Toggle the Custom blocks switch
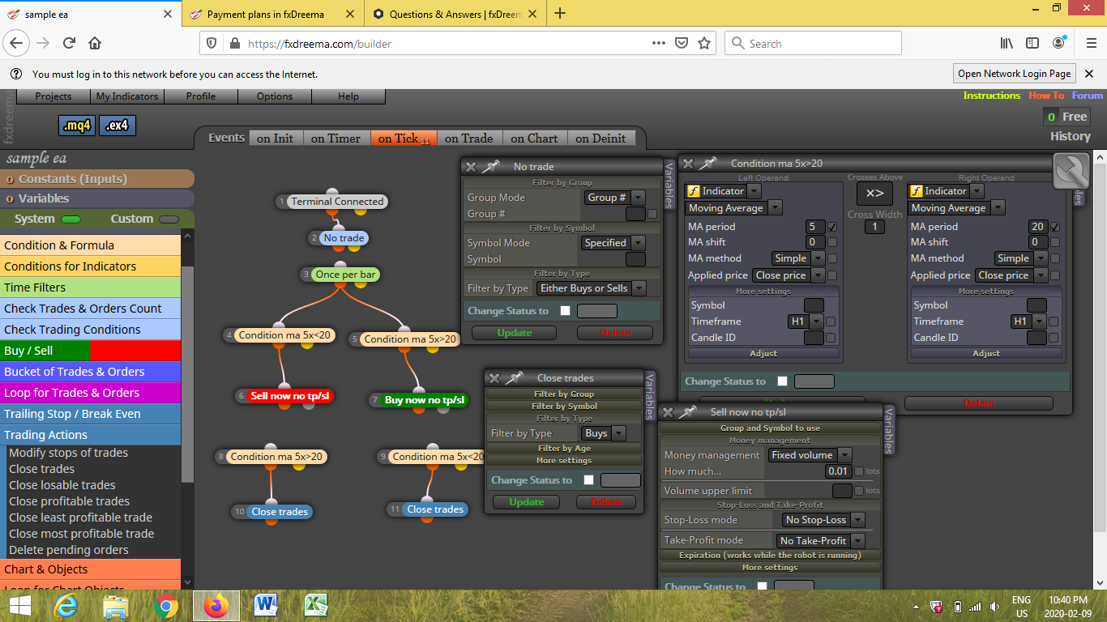The image size is (1107, 622). (x=169, y=219)
